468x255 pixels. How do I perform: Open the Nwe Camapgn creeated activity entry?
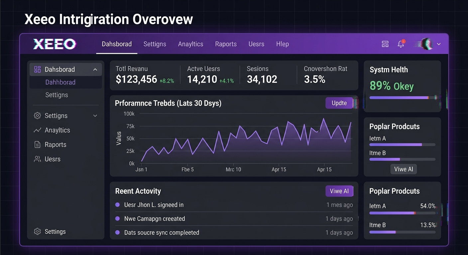click(x=155, y=219)
